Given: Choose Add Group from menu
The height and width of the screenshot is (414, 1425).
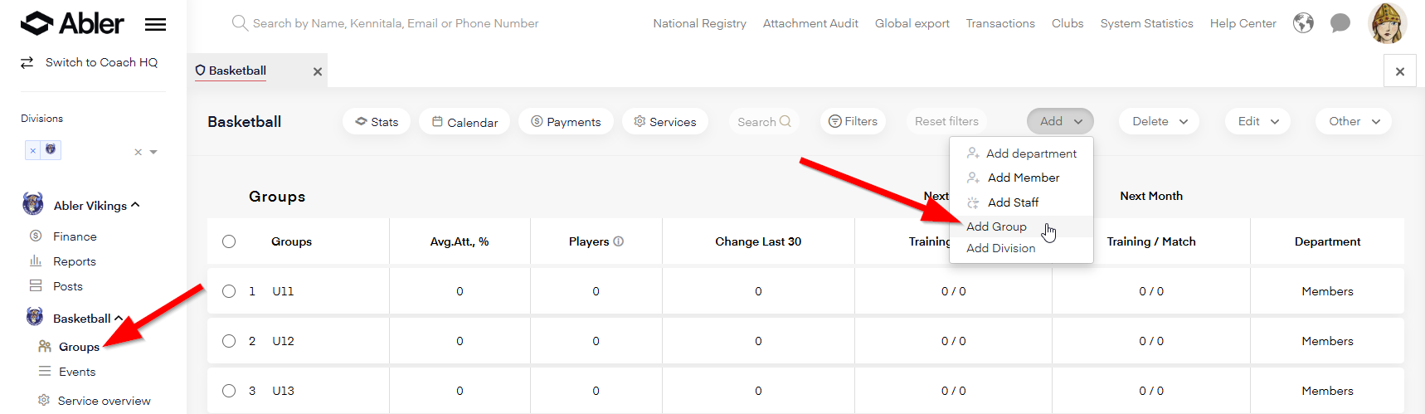Looking at the screenshot, I should point(1021,226).
